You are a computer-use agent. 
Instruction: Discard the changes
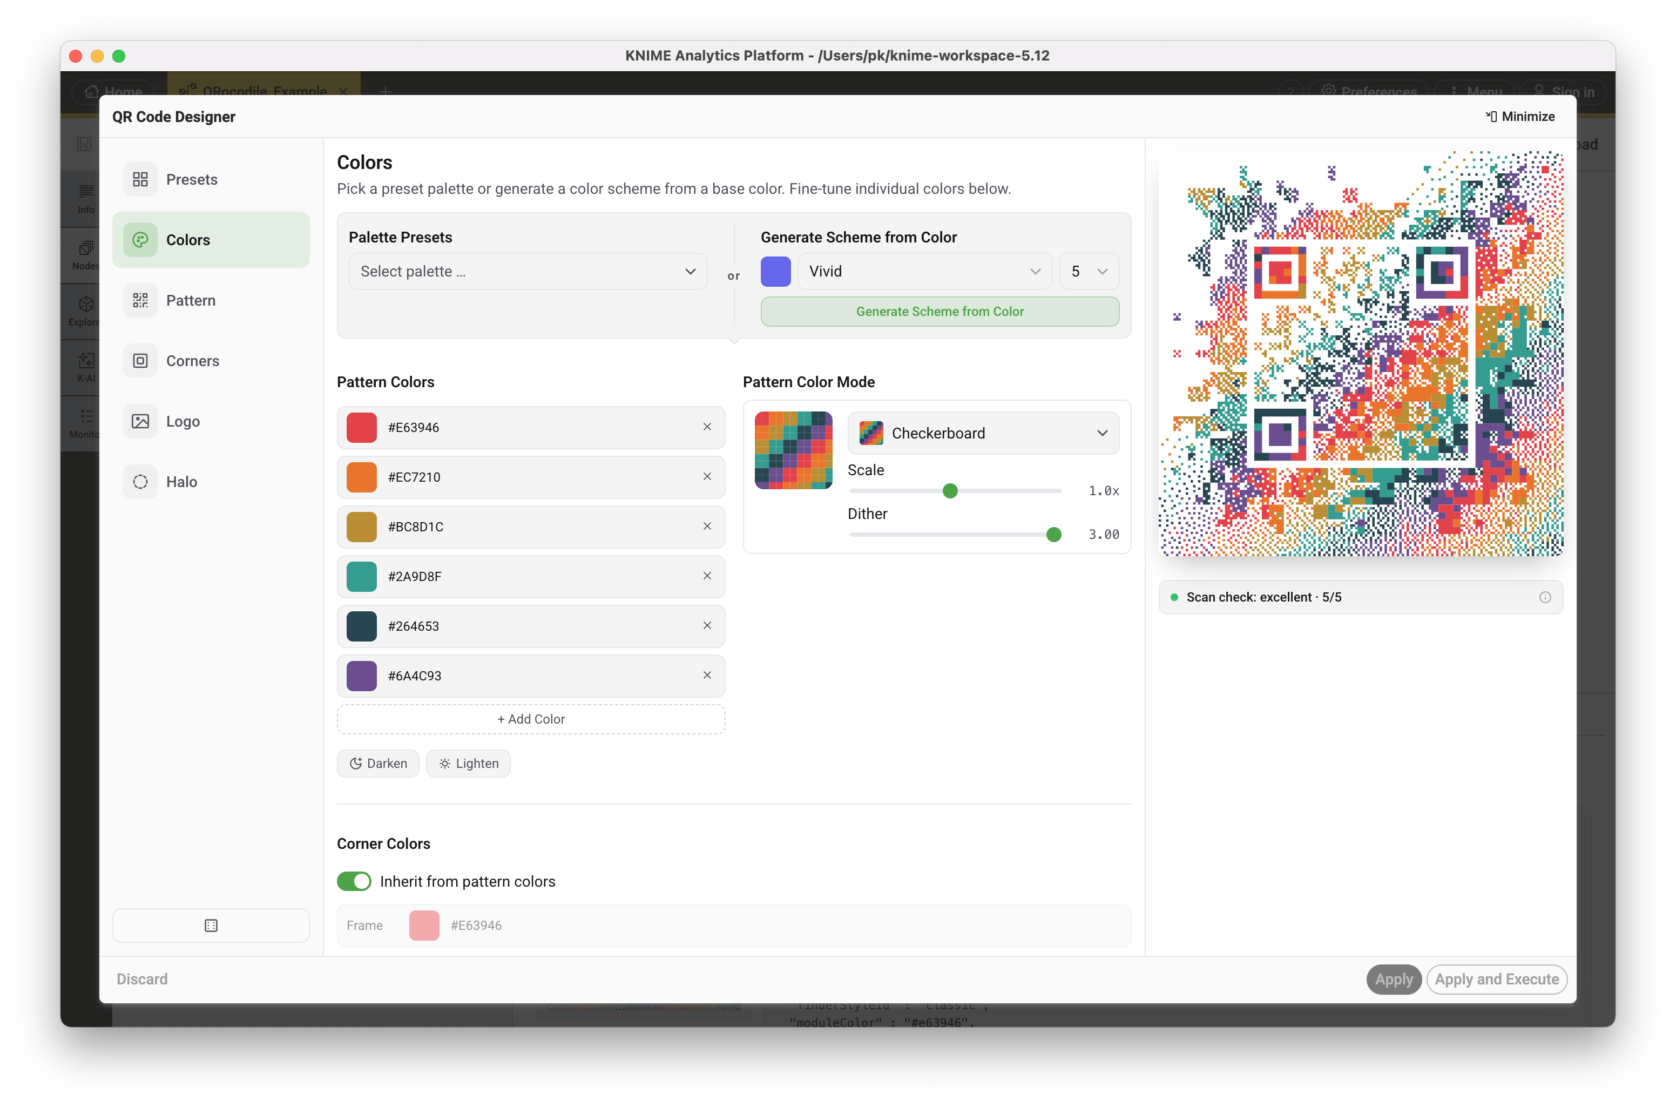(142, 979)
